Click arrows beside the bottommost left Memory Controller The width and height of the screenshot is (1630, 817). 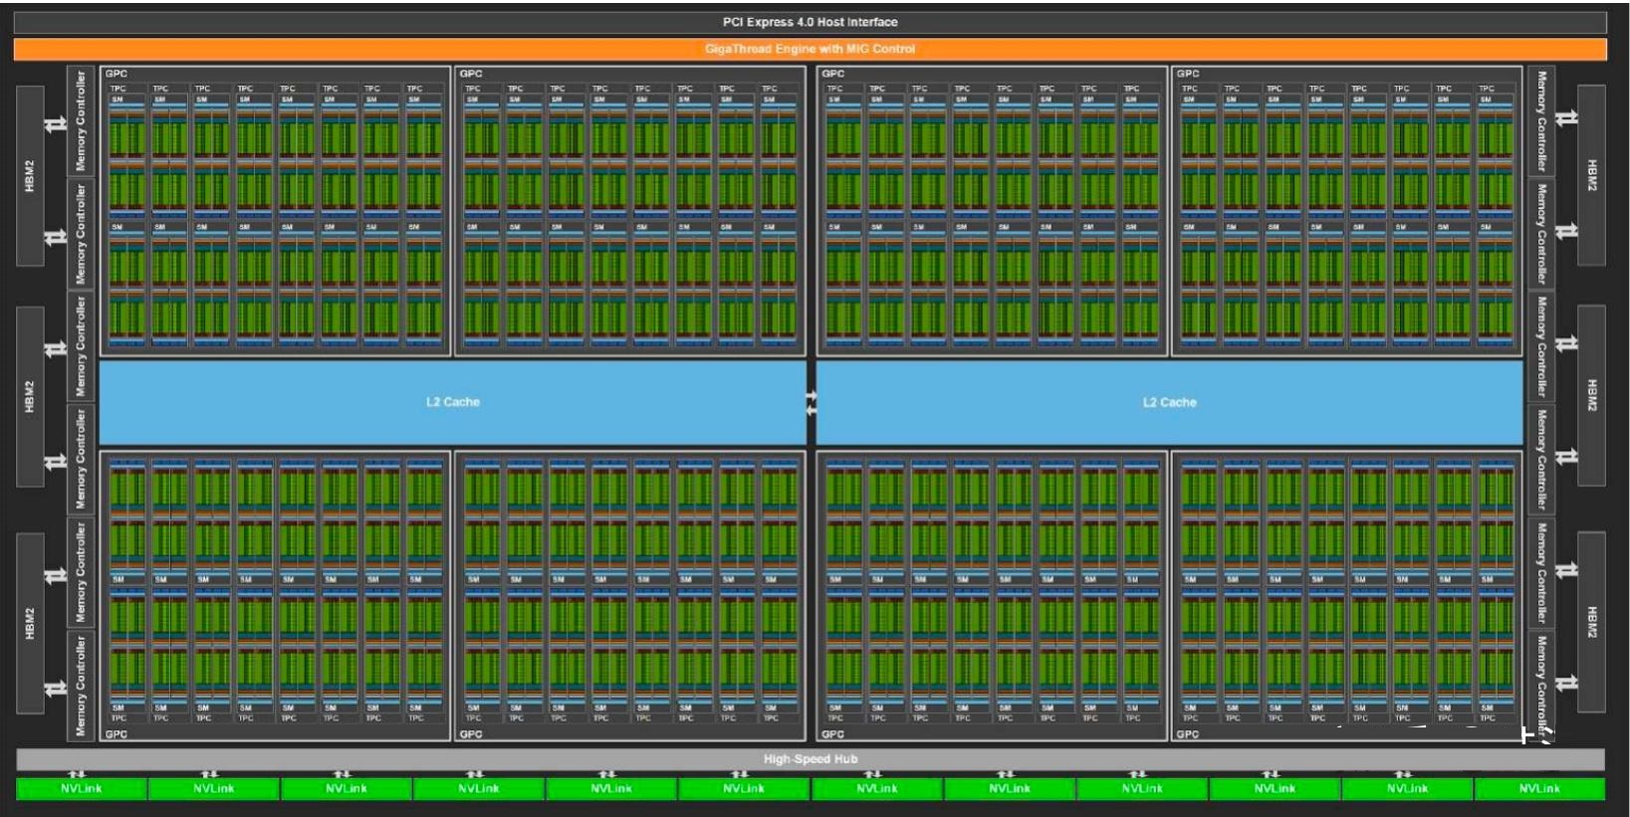point(56,688)
